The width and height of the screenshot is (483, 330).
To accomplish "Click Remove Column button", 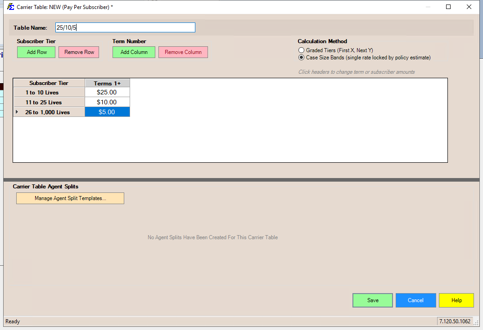I will (183, 52).
